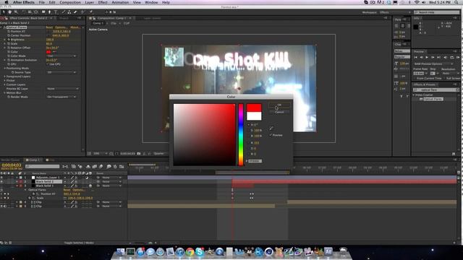Expand Flicker property group
The image size is (463, 260).
5,80
